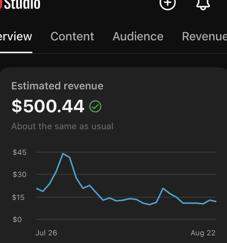Viewport: 227px width, 243px height.
Task: Switch to the Overview tab
Action: (16, 36)
